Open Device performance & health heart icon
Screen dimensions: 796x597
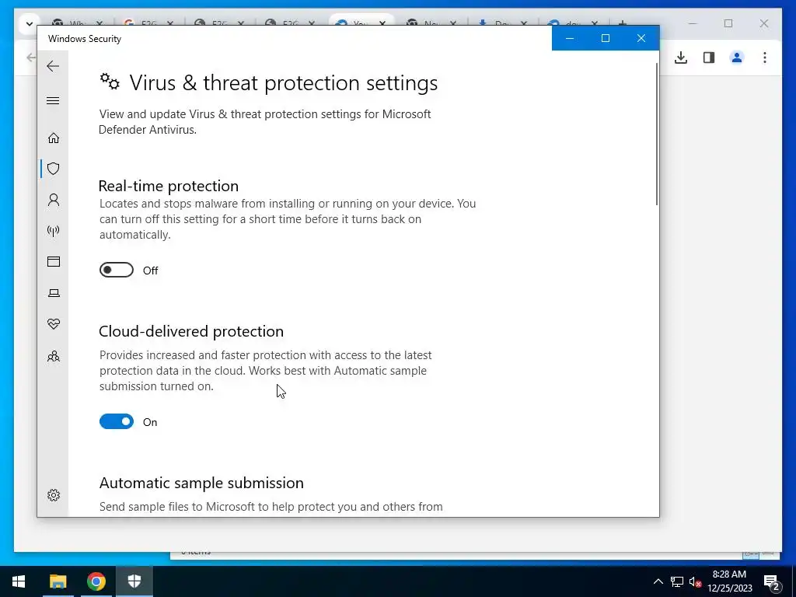click(54, 324)
